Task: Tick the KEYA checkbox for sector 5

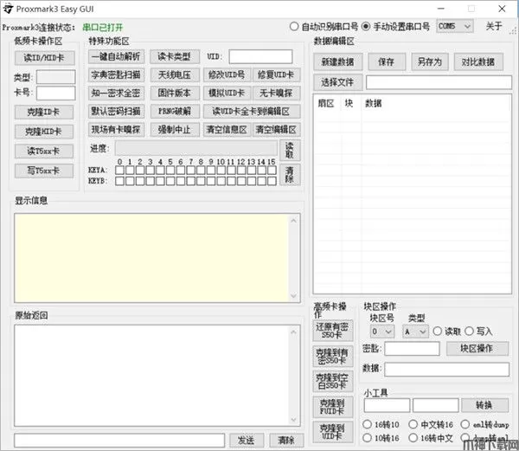Action: 170,171
